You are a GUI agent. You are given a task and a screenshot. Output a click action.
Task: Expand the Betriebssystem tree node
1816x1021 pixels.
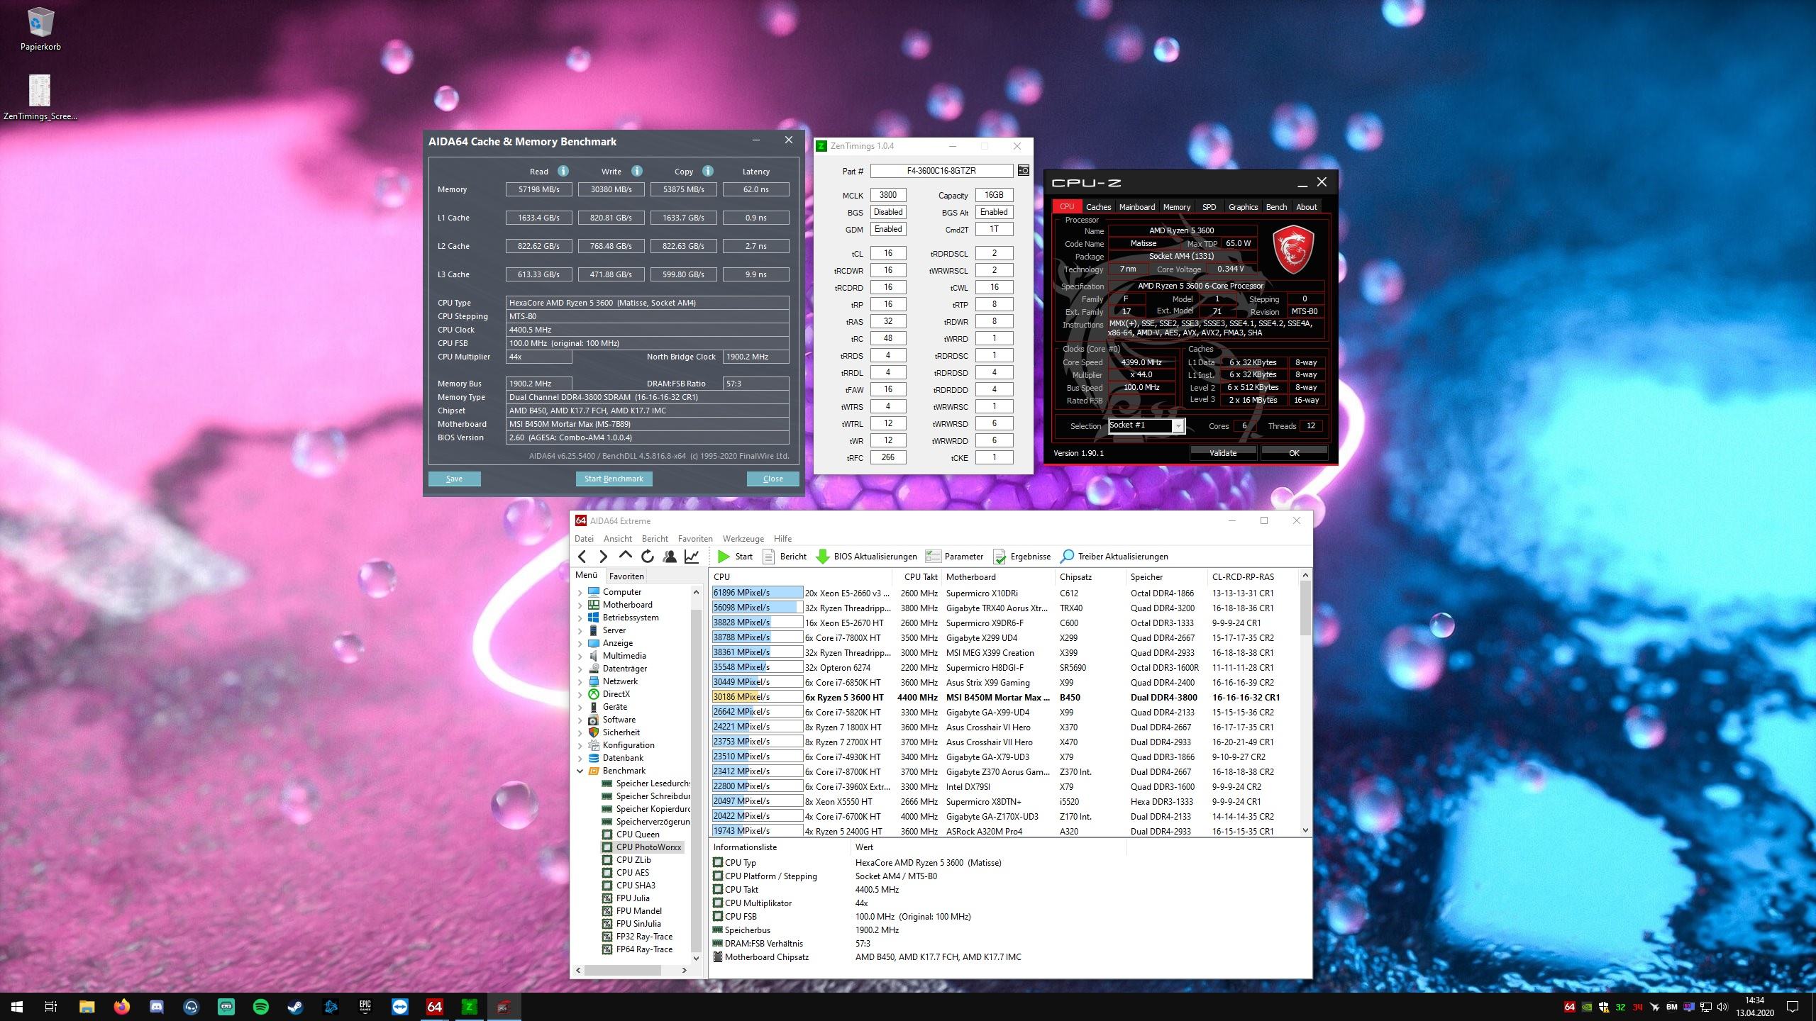pos(580,618)
